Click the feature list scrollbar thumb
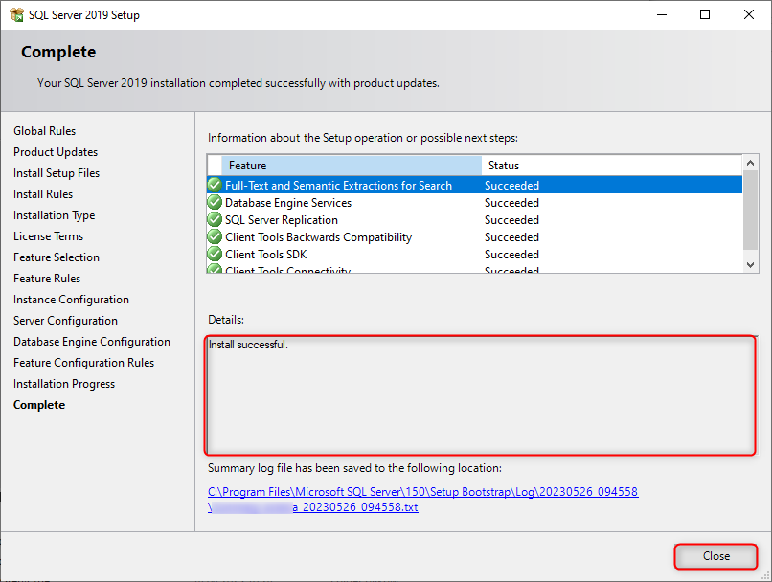Viewport: 772px width, 582px height. [x=750, y=210]
